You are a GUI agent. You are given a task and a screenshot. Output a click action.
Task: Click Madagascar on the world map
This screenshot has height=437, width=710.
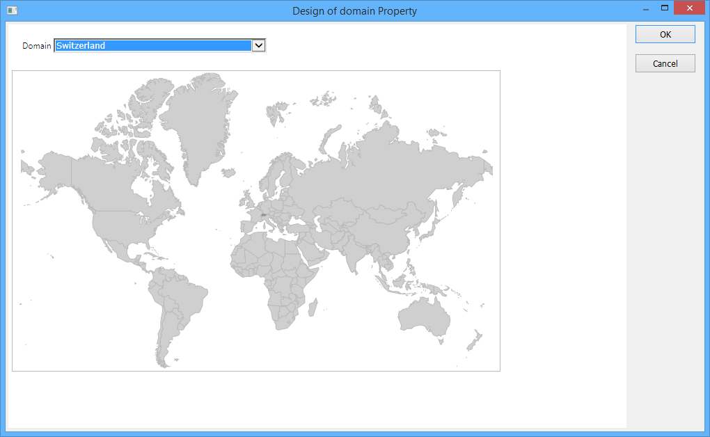point(313,307)
